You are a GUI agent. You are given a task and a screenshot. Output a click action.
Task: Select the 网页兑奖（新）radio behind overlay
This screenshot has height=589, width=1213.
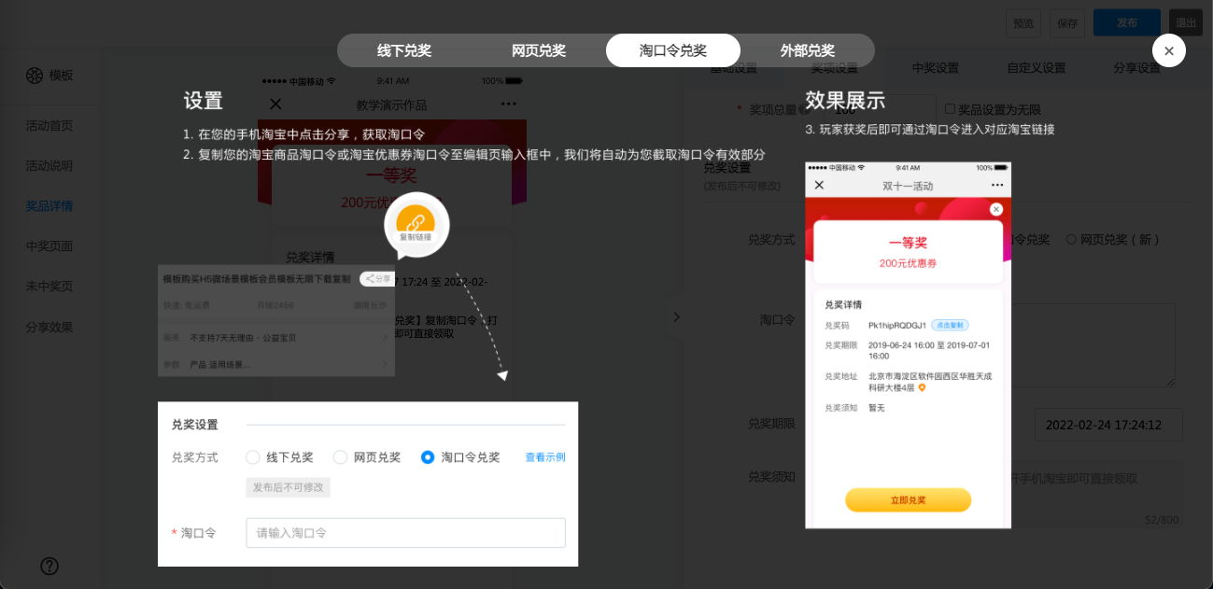tap(1071, 240)
